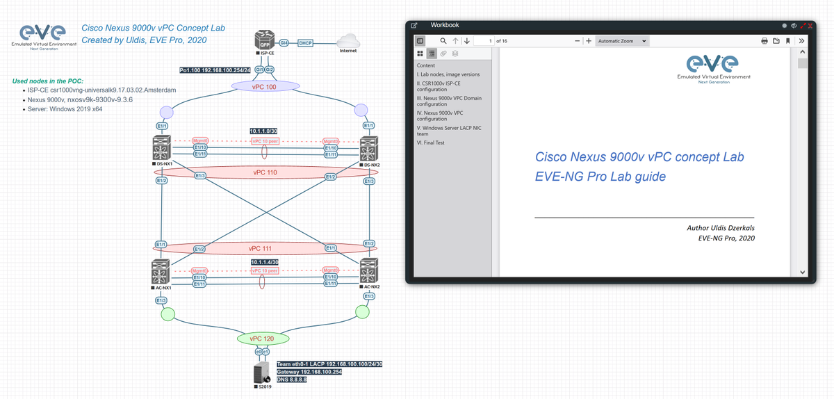Click the vPC 100 ellipse
Viewport: 834px width, 399px height.
(265, 87)
